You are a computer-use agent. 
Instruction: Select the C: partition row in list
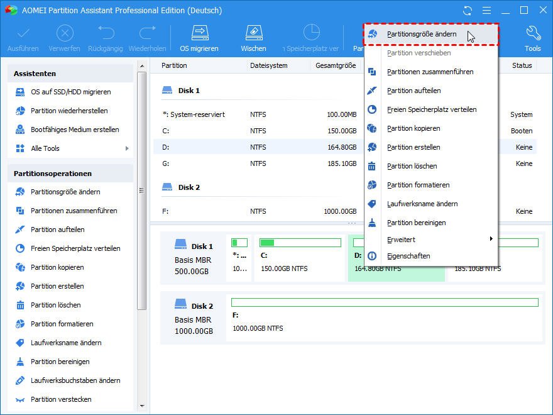pos(259,131)
